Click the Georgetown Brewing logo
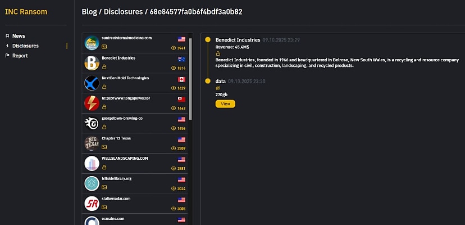The width and height of the screenshot is (465, 225). pyautogui.click(x=92, y=123)
